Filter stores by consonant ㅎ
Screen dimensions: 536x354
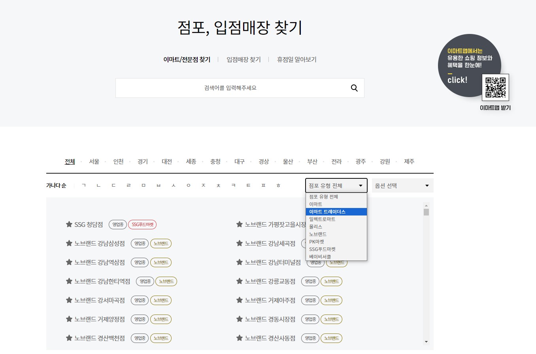278,185
